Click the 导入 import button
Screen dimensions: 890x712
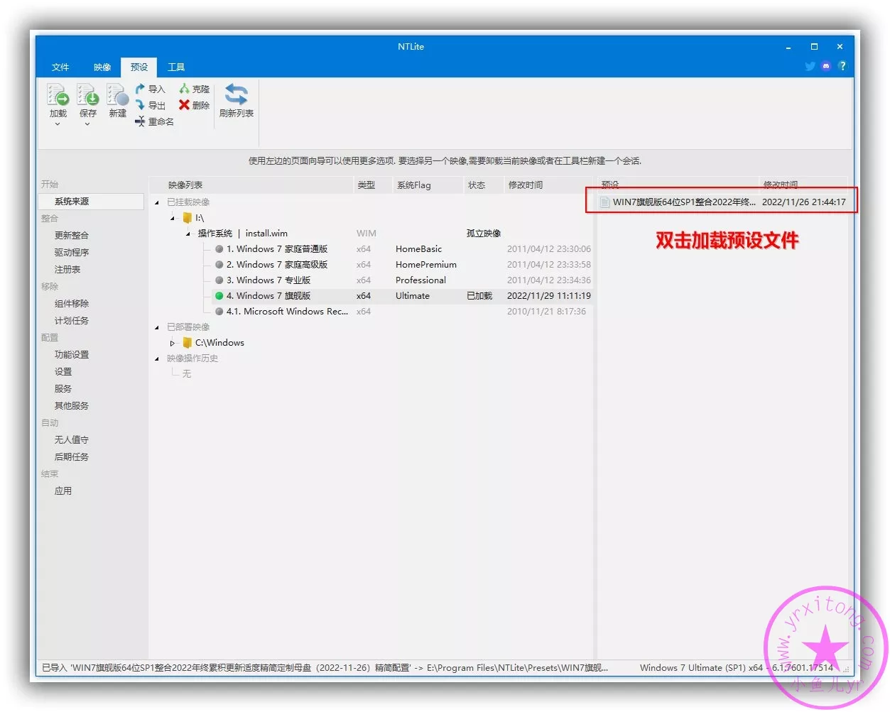[x=150, y=89]
